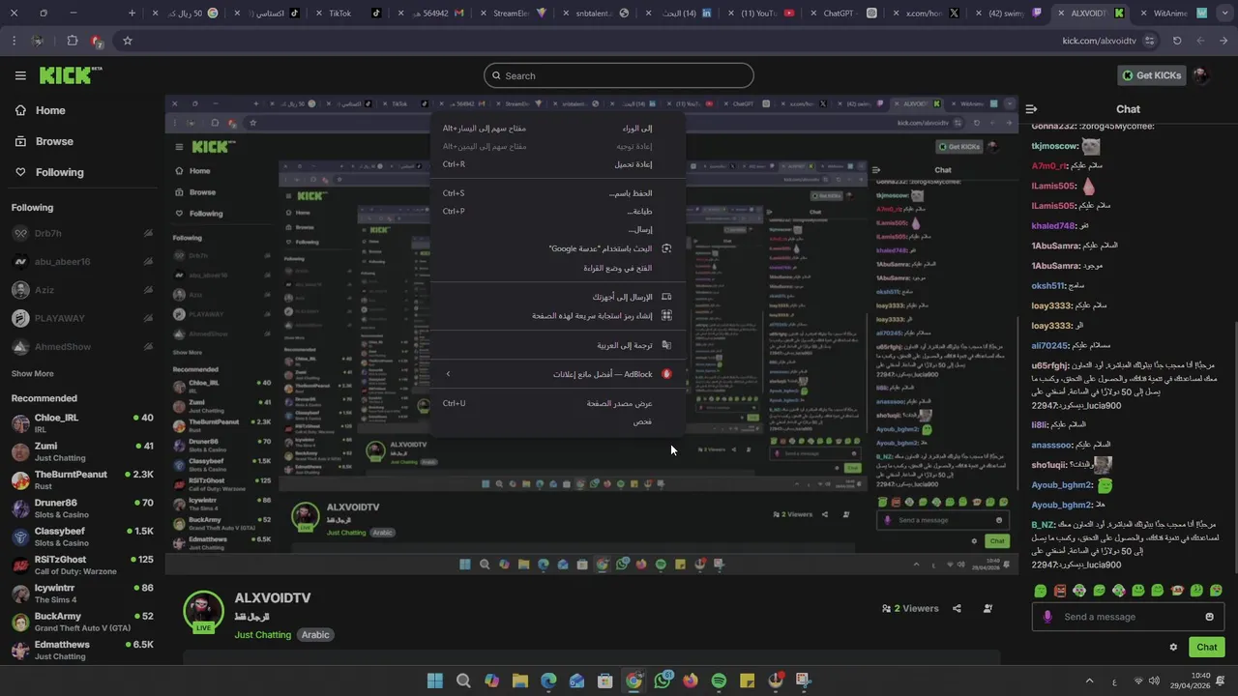The image size is (1238, 696).
Task: Collapse the chat panel arrow icon
Action: 1031,109
